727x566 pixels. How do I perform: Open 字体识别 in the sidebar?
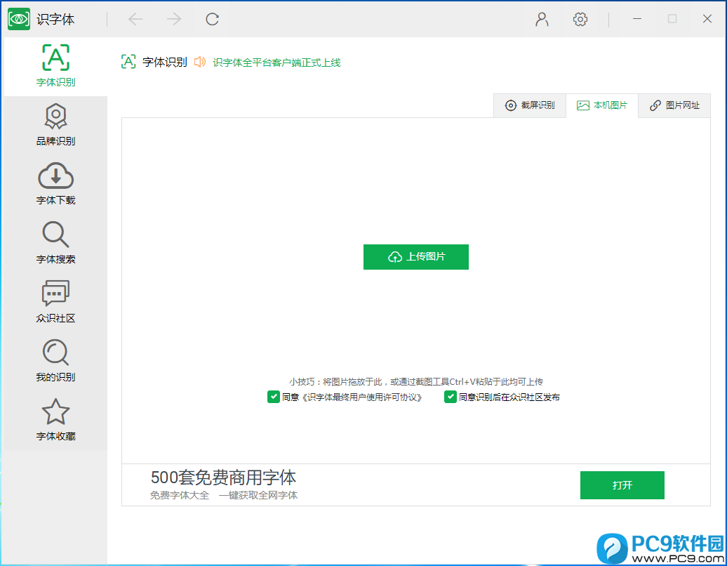point(55,66)
